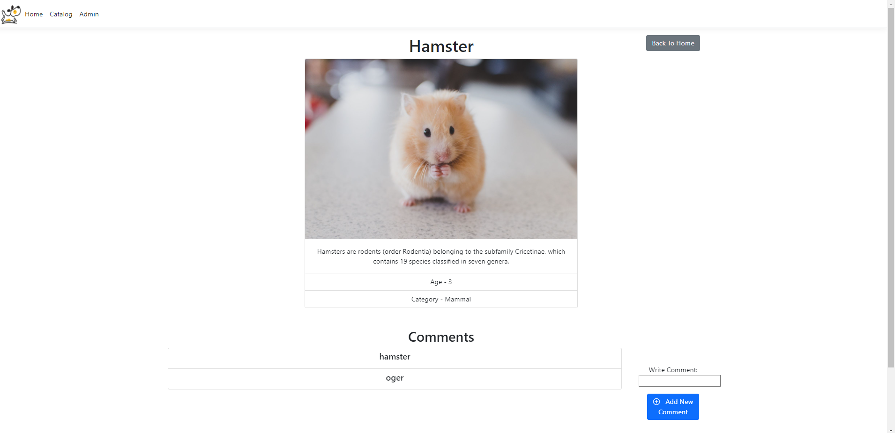Navigate to the Home page
This screenshot has height=433, width=895.
coord(33,14)
